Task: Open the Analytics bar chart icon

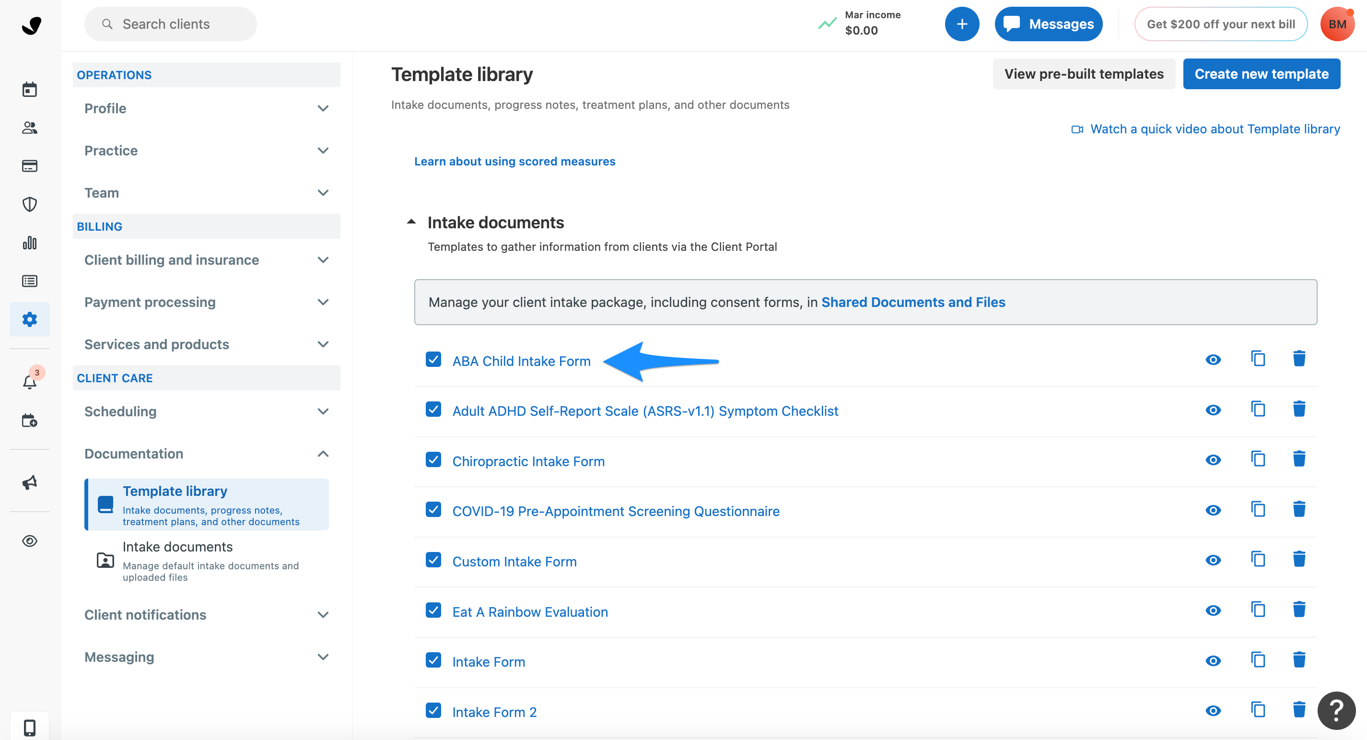Action: point(29,243)
